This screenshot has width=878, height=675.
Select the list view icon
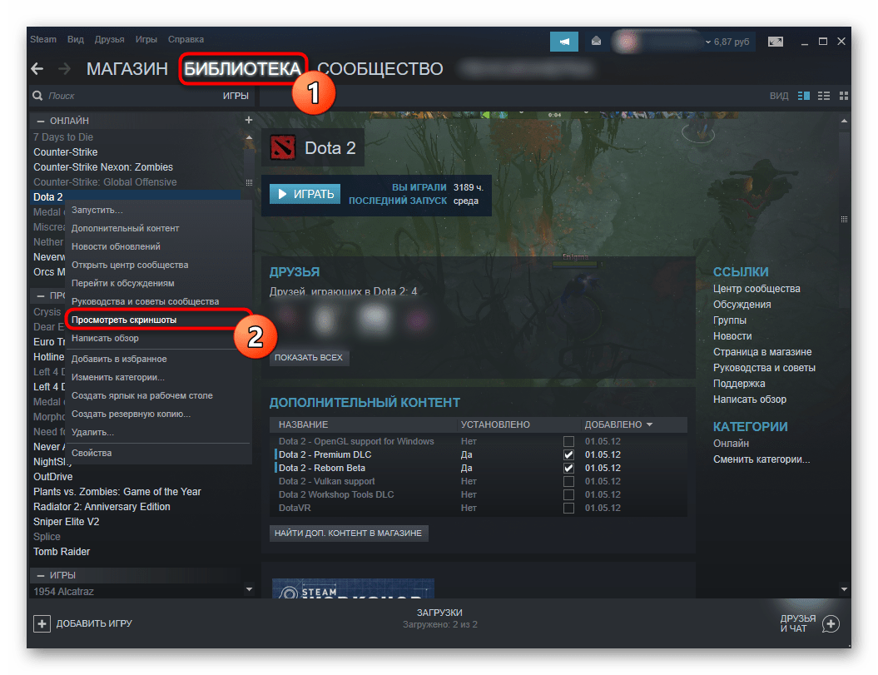[x=824, y=96]
